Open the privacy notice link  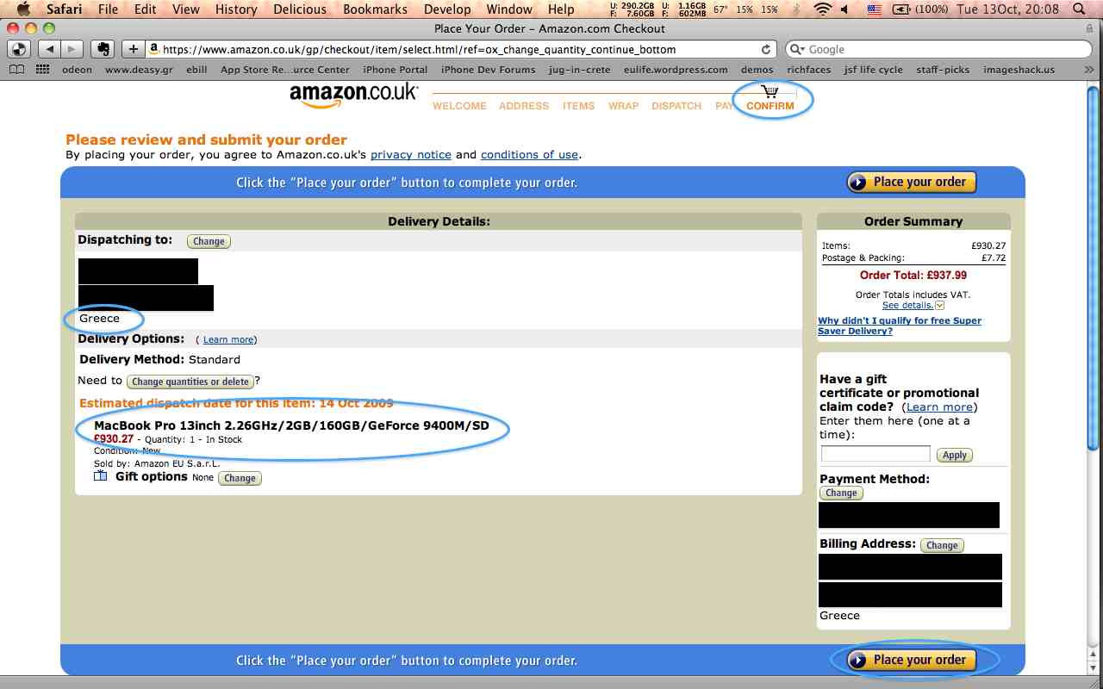tap(411, 154)
